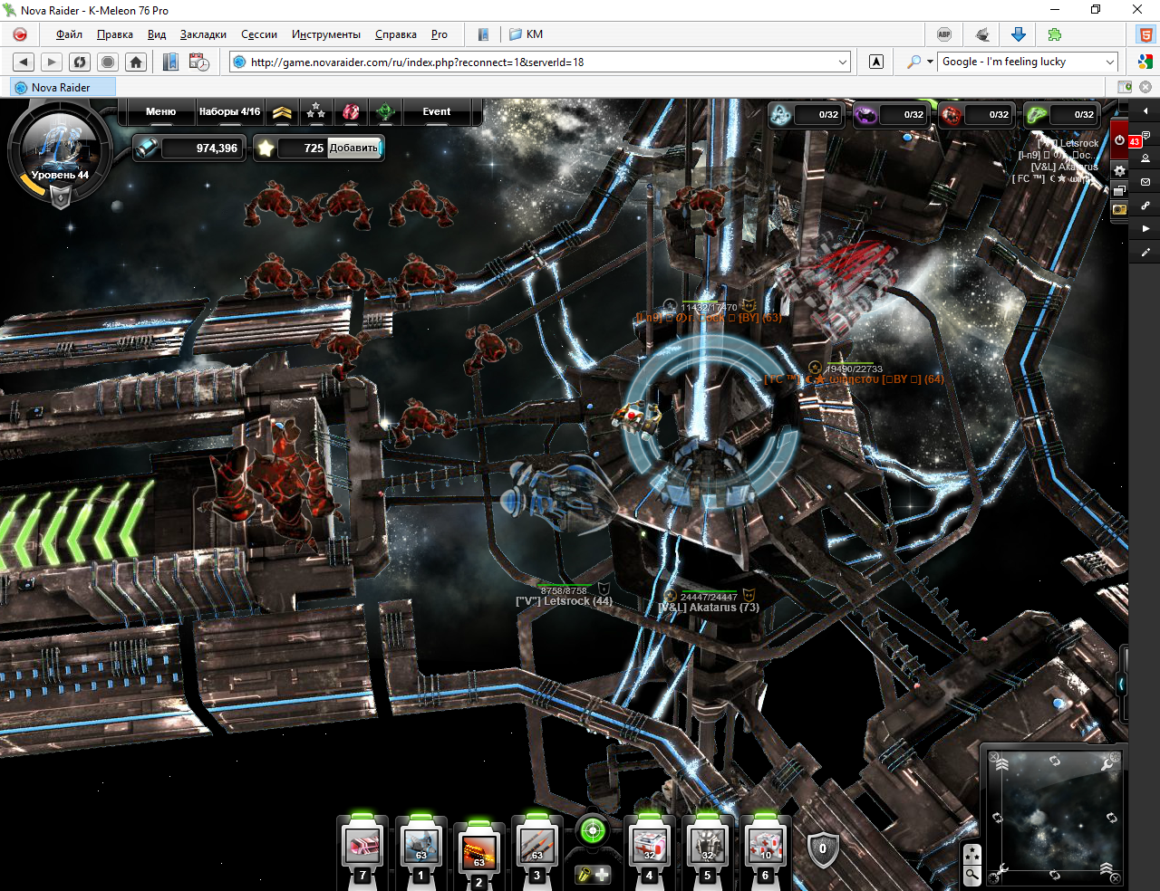Open the green ship upgrade icon

point(385,112)
